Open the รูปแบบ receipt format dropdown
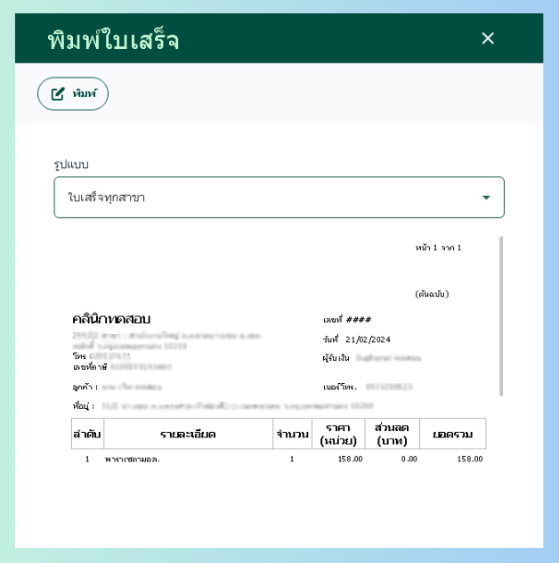The image size is (559, 563). pos(279,197)
